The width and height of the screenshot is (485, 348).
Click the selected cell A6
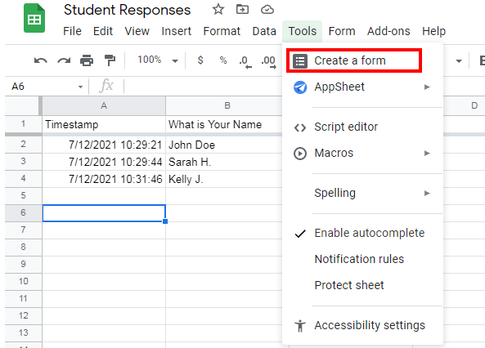pyautogui.click(x=104, y=213)
